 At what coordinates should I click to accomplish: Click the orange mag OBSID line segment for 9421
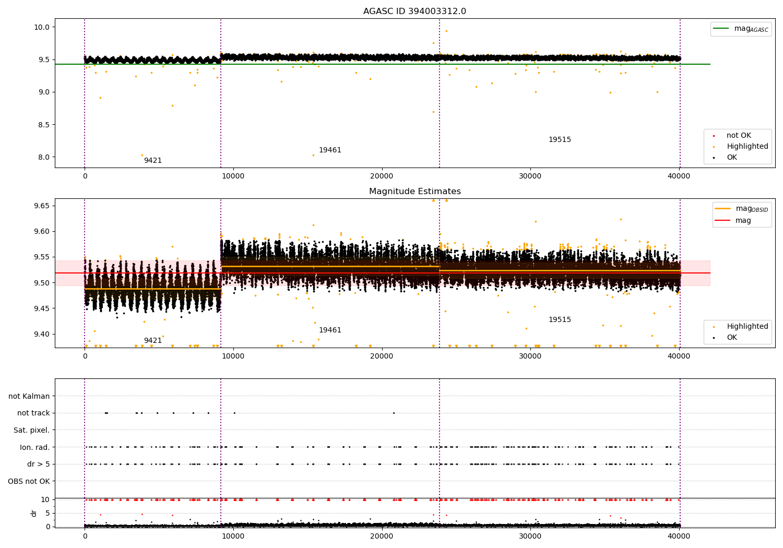(152, 289)
